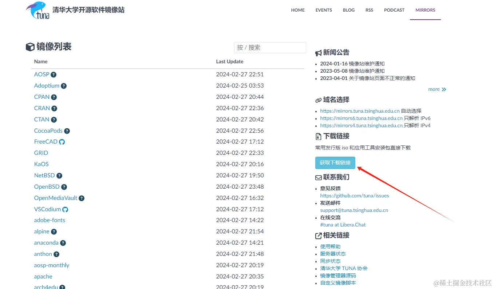Open help icon next to OpenMediaVault

tap(82, 198)
